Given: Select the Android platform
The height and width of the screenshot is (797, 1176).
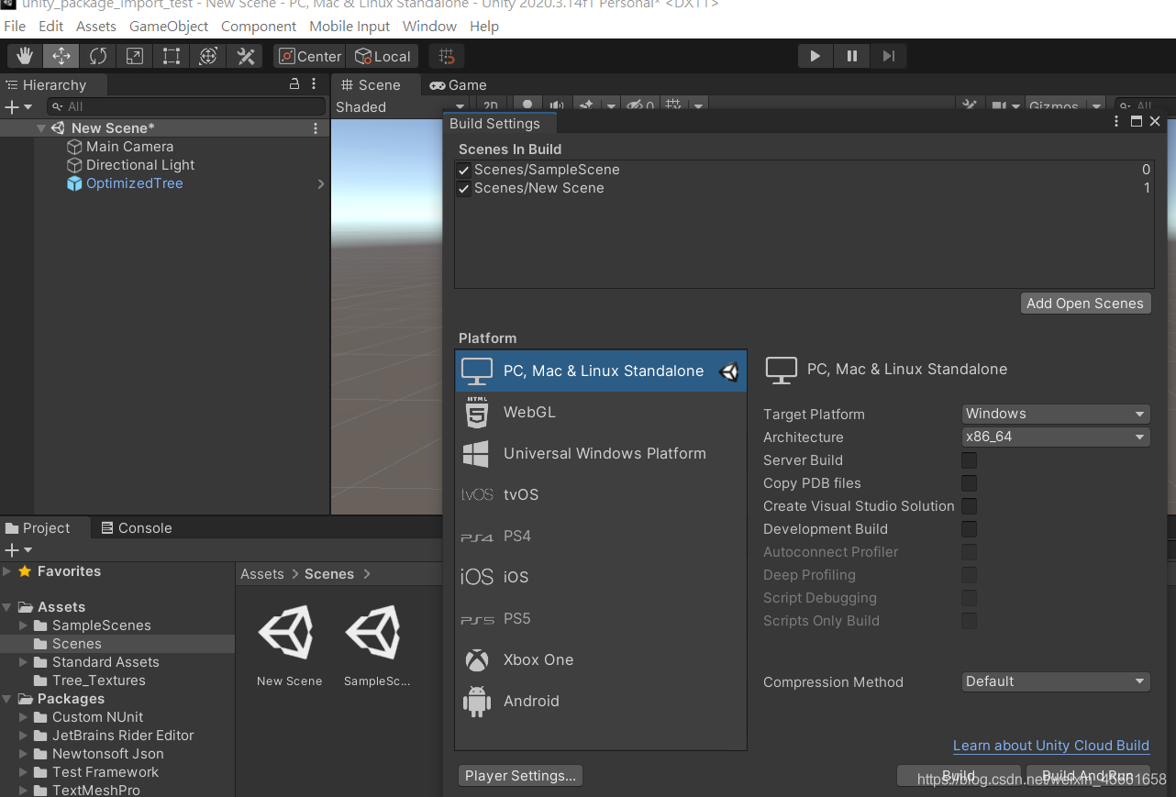Looking at the screenshot, I should (601, 701).
